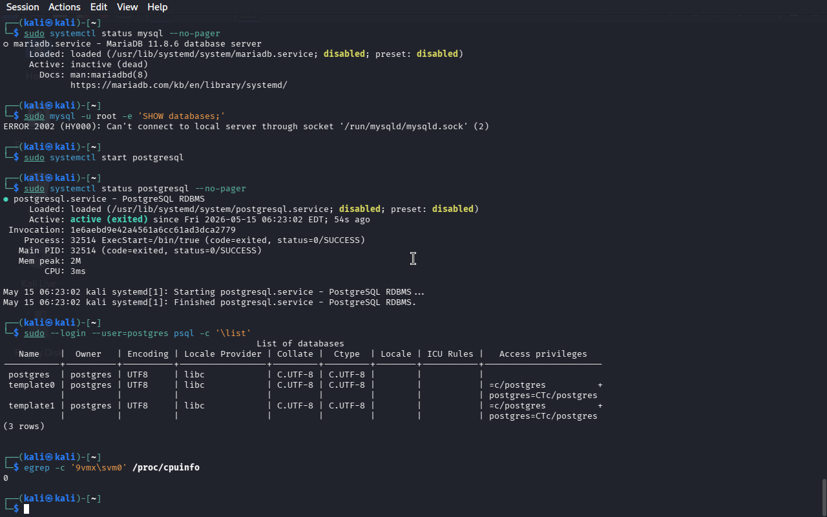Viewport: 827px width, 517px height.
Task: Click the 'template0' database name in the list
Action: click(x=32, y=385)
